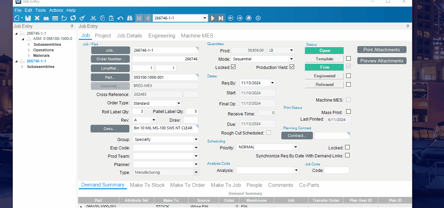Check the Scheduling Locked checkbox
This screenshot has height=208, width=444.
click(347, 147)
